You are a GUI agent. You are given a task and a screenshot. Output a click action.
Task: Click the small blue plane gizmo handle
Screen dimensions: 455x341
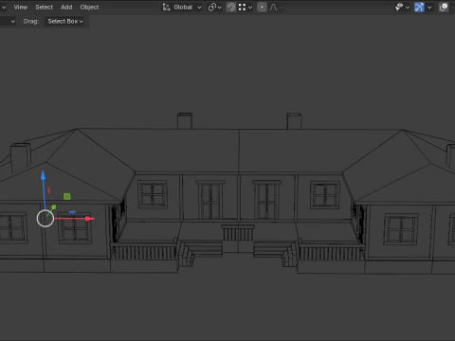(x=72, y=212)
